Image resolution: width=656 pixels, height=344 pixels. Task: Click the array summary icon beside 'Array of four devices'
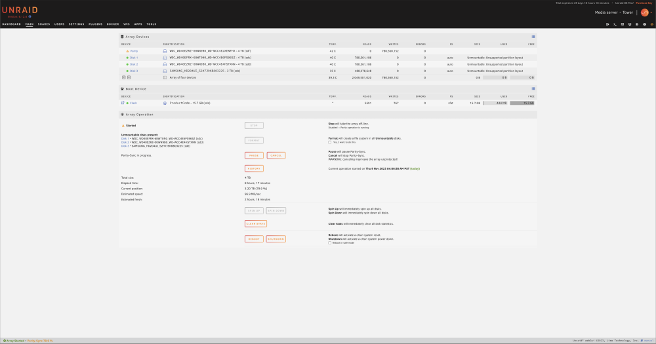[165, 77]
